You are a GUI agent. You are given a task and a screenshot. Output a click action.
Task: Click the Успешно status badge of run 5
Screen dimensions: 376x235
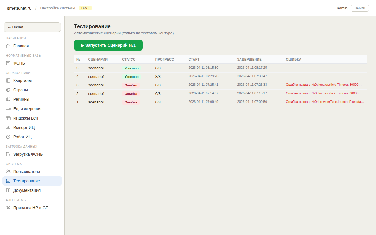pyautogui.click(x=131, y=68)
